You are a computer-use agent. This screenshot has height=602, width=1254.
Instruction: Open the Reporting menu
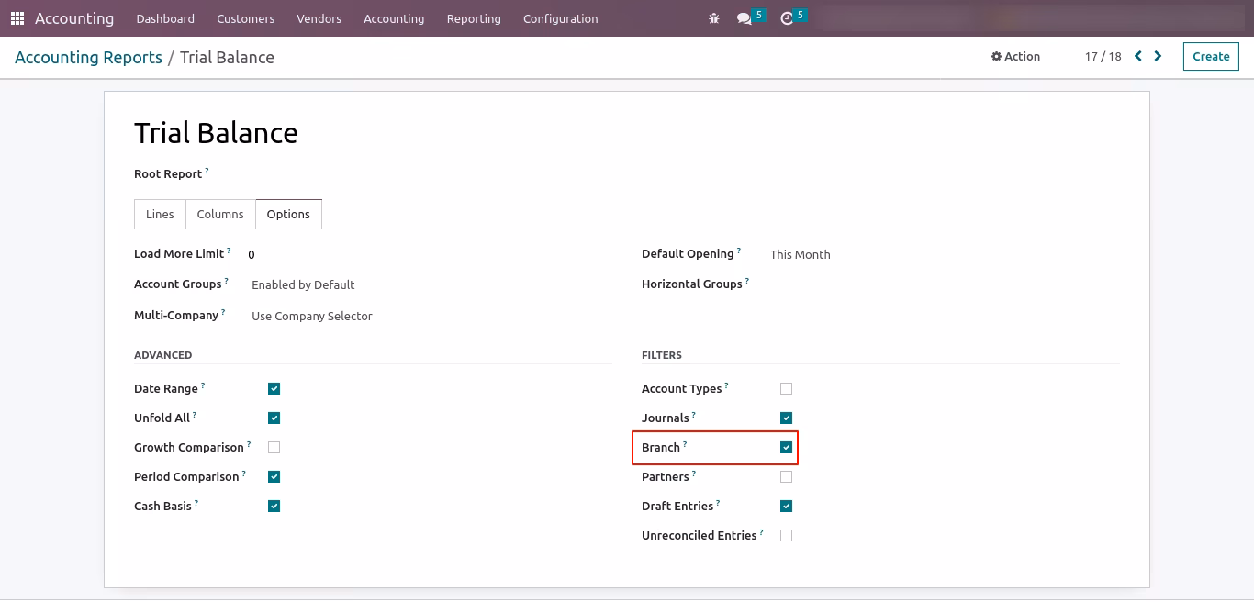click(x=474, y=18)
